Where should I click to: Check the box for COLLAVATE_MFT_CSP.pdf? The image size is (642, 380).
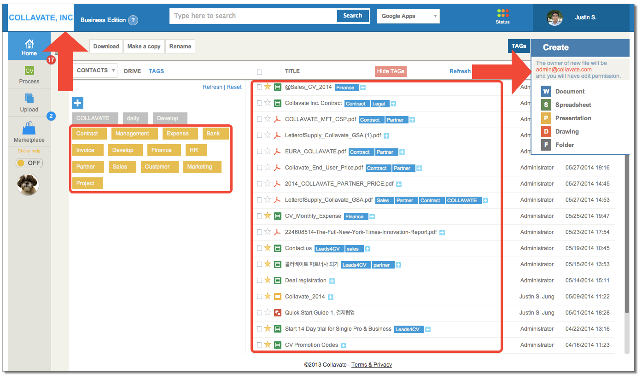[260, 119]
